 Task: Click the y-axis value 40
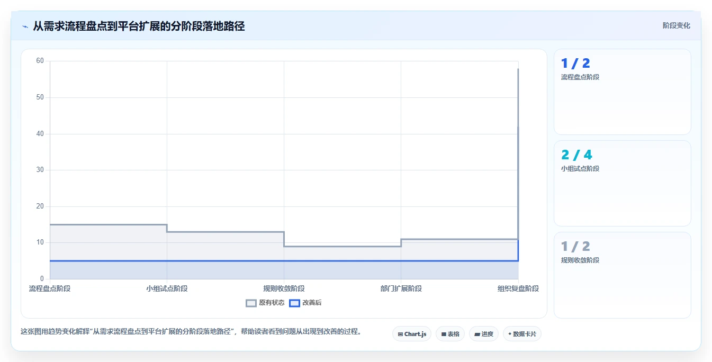pyautogui.click(x=40, y=134)
